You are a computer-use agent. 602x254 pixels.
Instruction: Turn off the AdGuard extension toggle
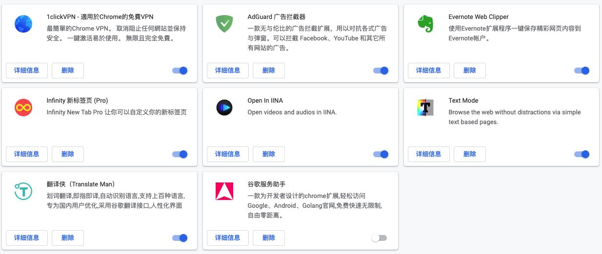[x=381, y=71]
